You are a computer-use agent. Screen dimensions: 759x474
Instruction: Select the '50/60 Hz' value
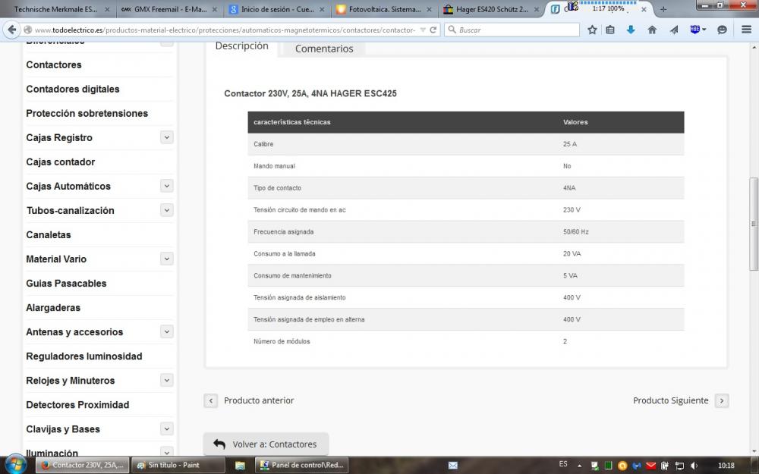click(x=575, y=231)
